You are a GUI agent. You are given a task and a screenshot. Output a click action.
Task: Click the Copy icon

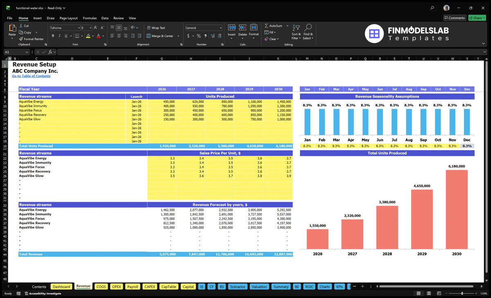[x=21, y=32]
